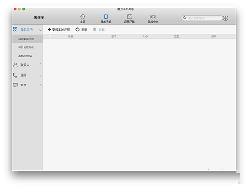Click the 我的应用 grid icon
The image size is (248, 188).
(16, 29)
